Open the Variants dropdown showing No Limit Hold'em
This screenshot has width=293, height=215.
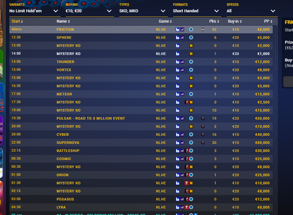tap(34, 11)
